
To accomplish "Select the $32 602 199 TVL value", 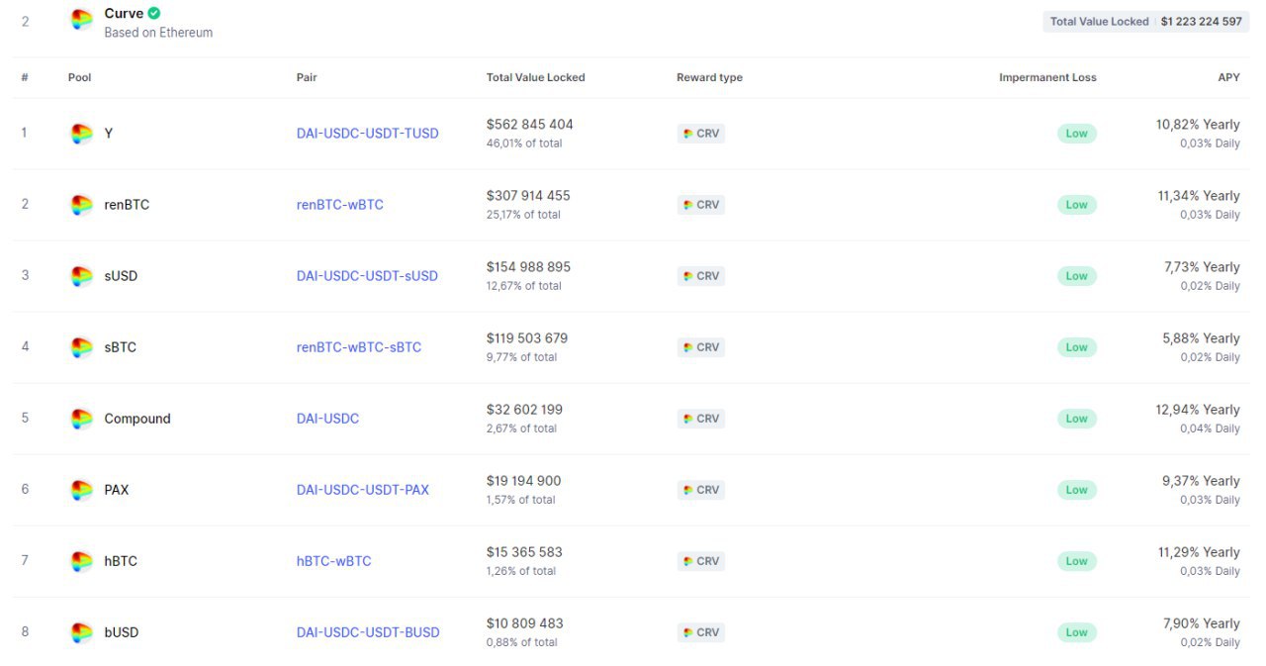I will (x=525, y=410).
